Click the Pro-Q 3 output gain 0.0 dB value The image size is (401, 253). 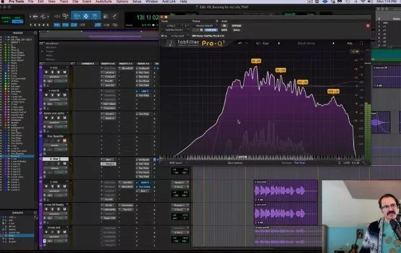coord(356,163)
